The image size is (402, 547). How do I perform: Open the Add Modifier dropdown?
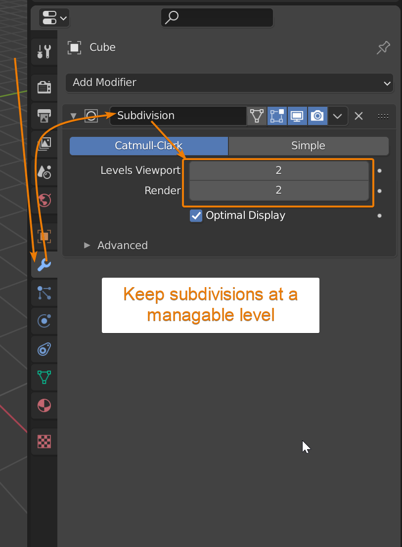pos(229,83)
